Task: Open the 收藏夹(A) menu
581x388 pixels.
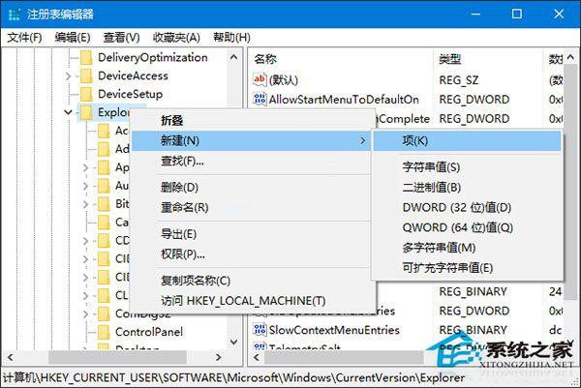Action: (x=176, y=38)
